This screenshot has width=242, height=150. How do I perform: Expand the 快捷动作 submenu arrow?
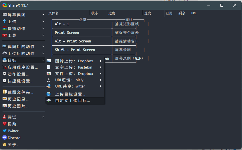point(43,28)
